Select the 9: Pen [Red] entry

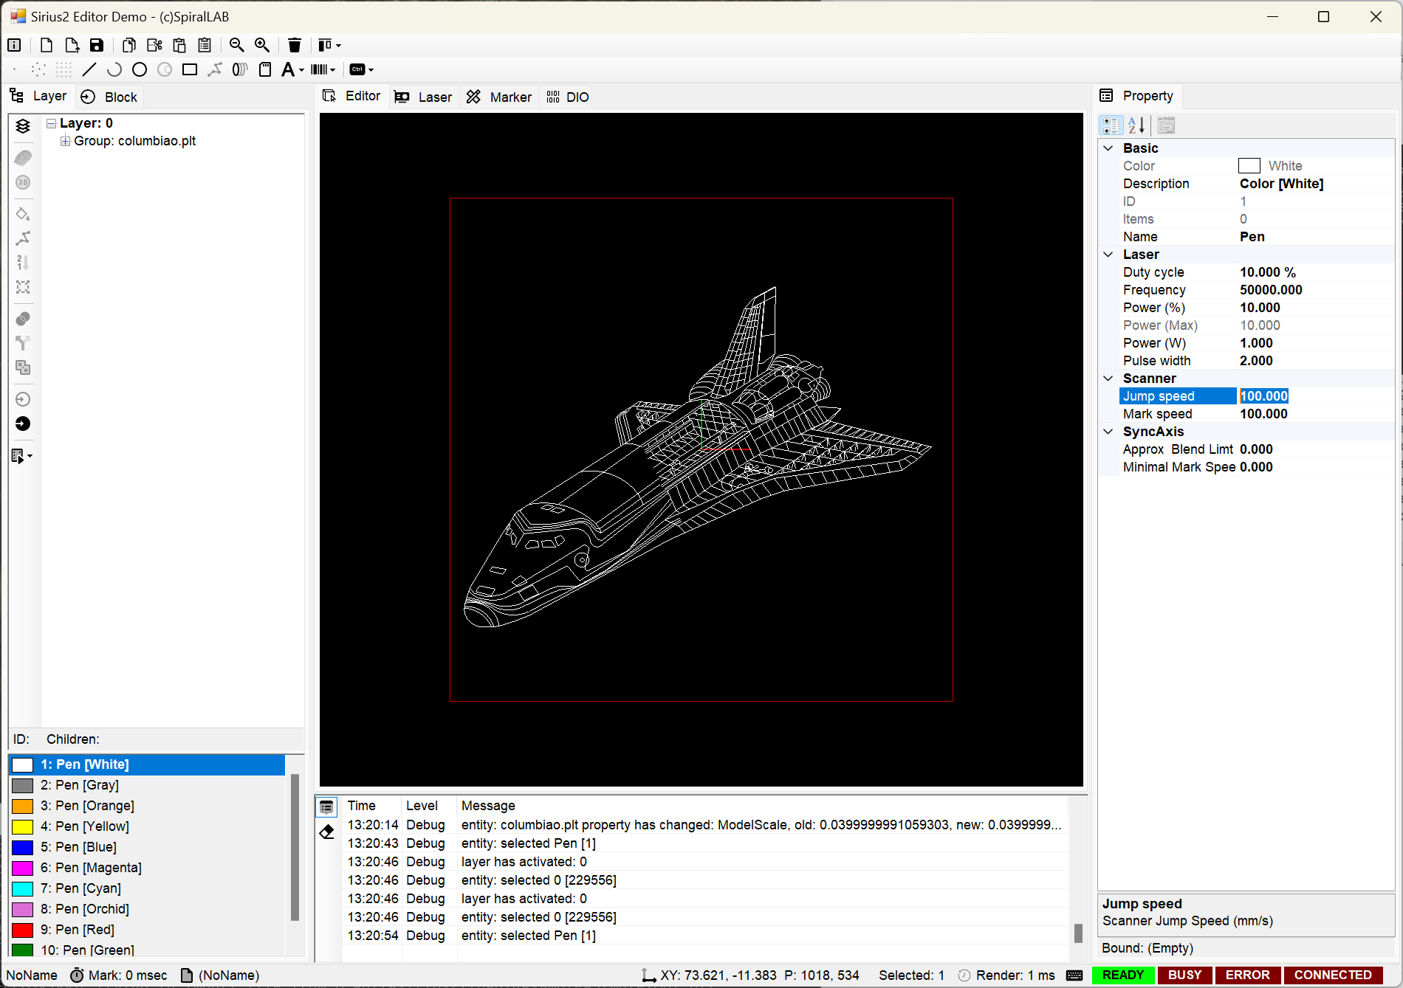point(147,930)
